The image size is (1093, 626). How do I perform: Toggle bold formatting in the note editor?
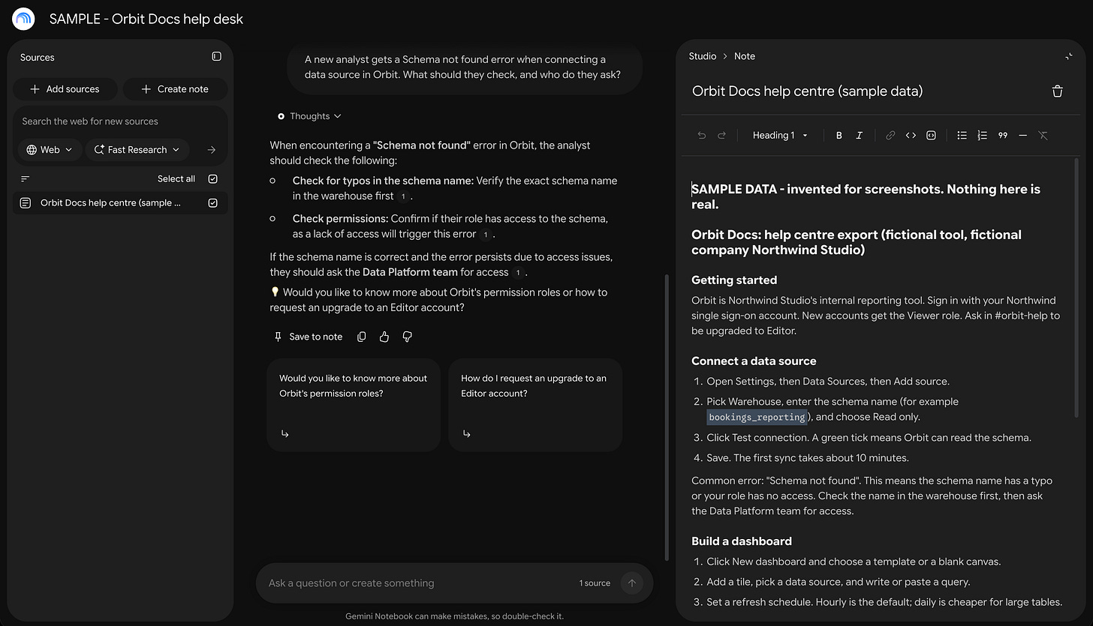(839, 136)
